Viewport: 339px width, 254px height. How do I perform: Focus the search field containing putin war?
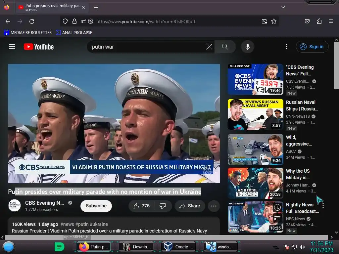tap(147, 47)
